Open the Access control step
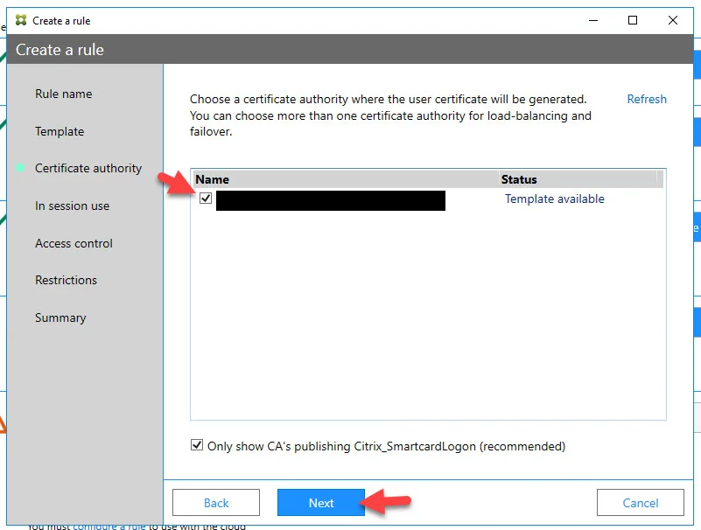The width and height of the screenshot is (701, 530). 74,243
